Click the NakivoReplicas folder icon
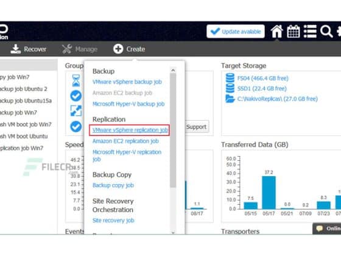The width and height of the screenshot is (341, 256). [x=230, y=99]
